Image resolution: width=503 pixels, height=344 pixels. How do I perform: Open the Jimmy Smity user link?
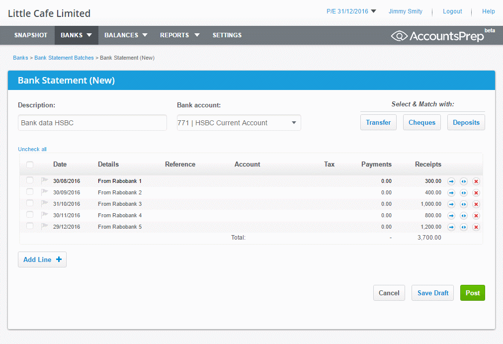pos(406,11)
